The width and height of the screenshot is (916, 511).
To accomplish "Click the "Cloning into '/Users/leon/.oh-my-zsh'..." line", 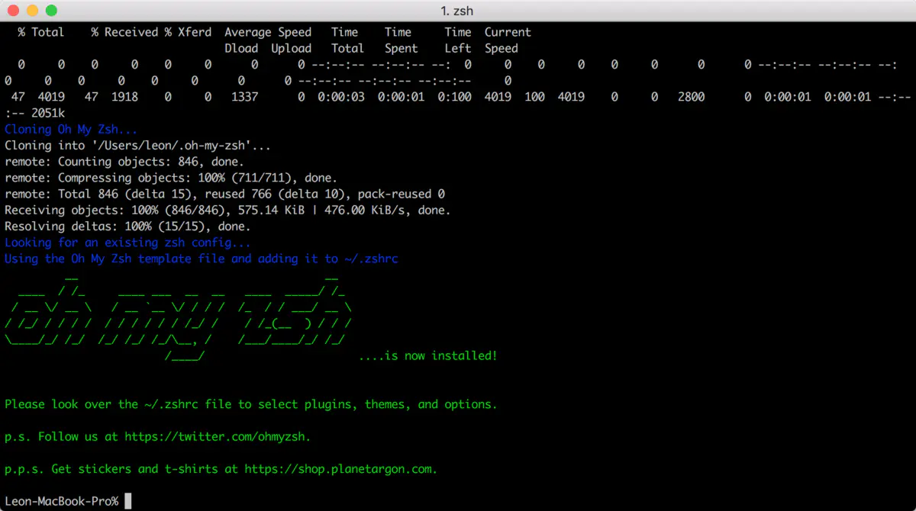I will (x=137, y=146).
